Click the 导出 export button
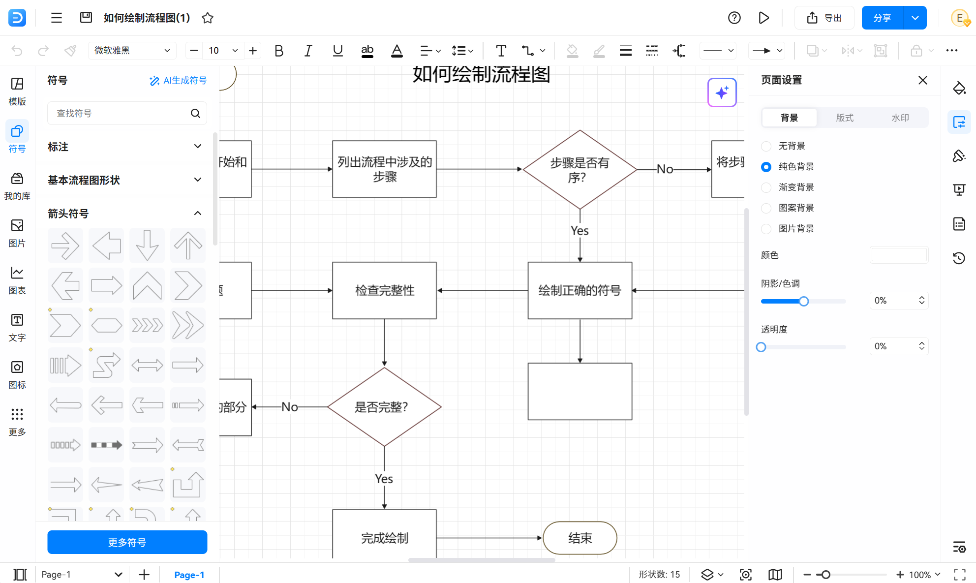Viewport: 976px width, 583px height. click(x=824, y=18)
